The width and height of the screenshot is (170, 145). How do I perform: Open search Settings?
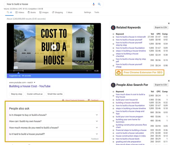point(88,12)
